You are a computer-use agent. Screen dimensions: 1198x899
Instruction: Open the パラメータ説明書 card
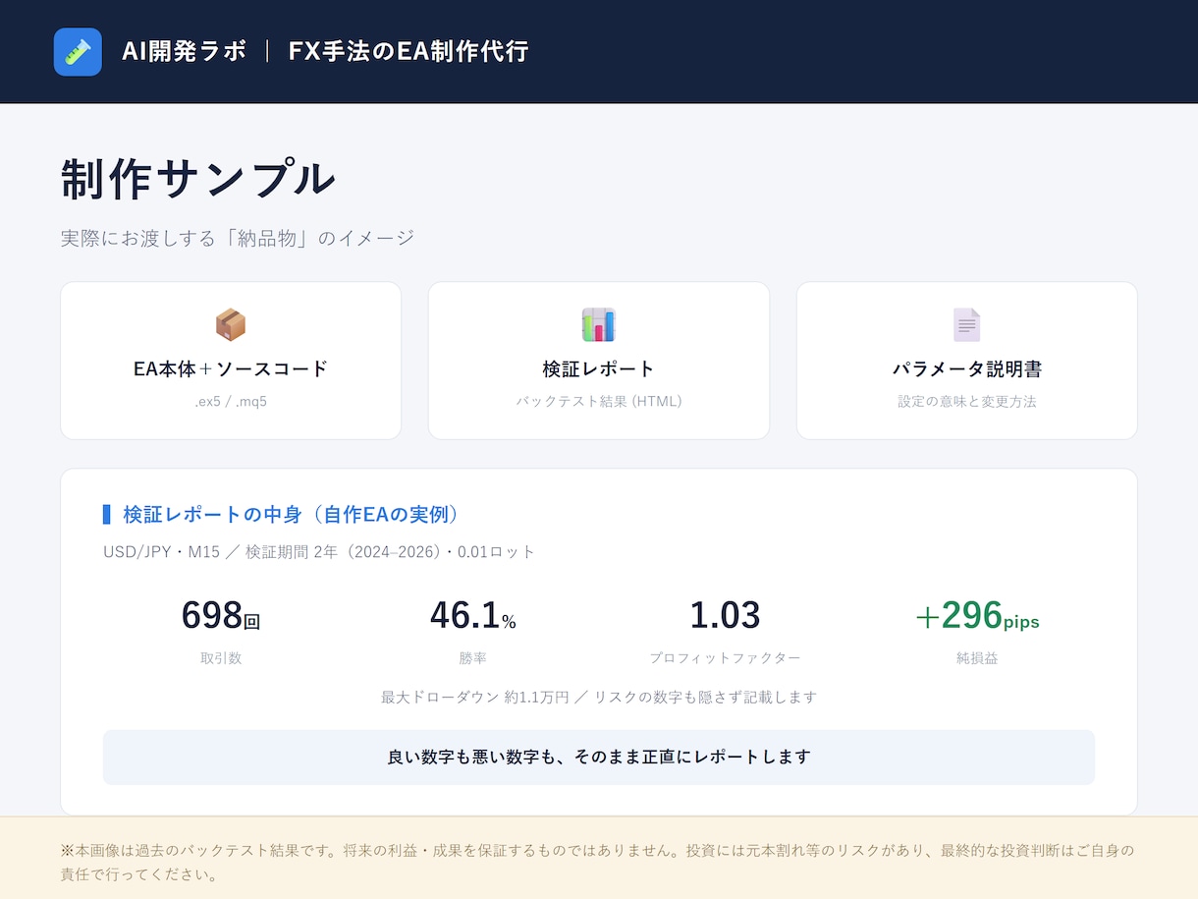point(967,361)
